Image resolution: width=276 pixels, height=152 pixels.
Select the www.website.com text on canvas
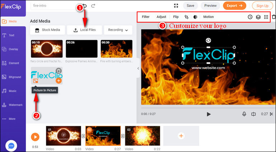tap(208, 68)
